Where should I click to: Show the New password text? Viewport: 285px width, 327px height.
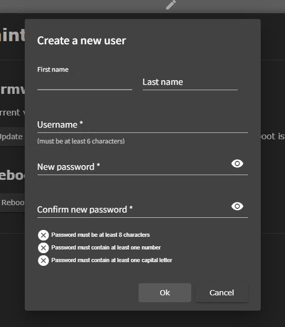pyautogui.click(x=237, y=163)
